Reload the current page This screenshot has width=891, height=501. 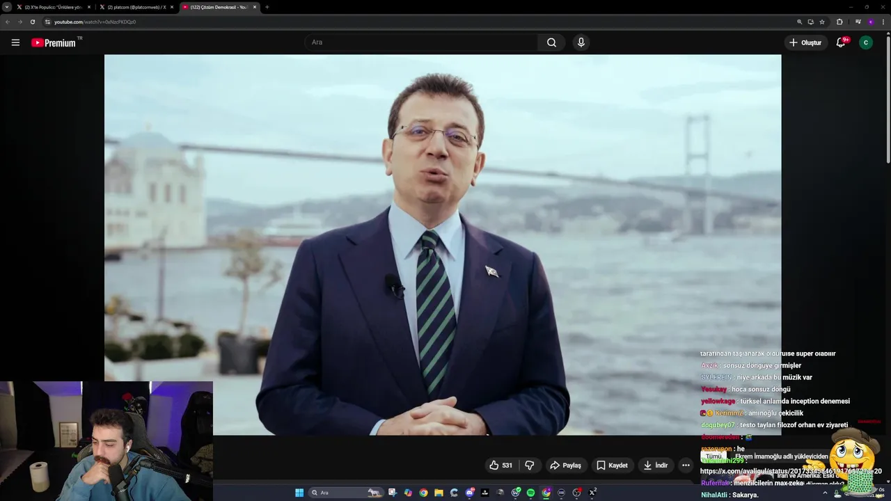click(x=33, y=22)
